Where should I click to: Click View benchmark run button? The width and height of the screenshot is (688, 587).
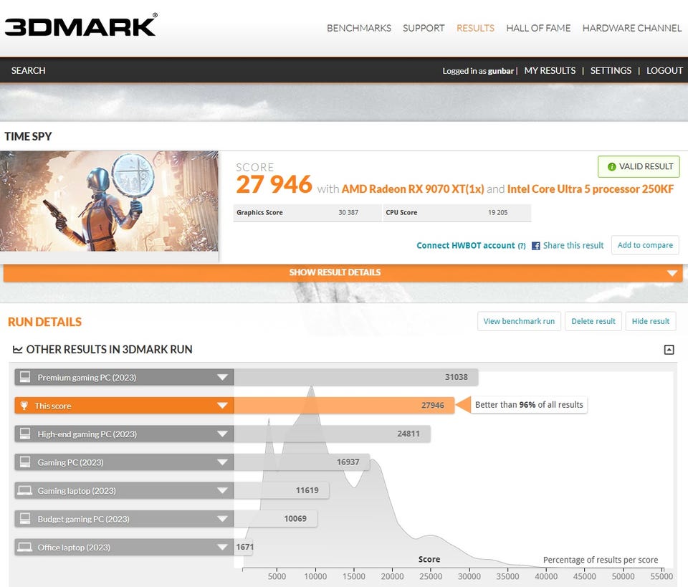519,321
